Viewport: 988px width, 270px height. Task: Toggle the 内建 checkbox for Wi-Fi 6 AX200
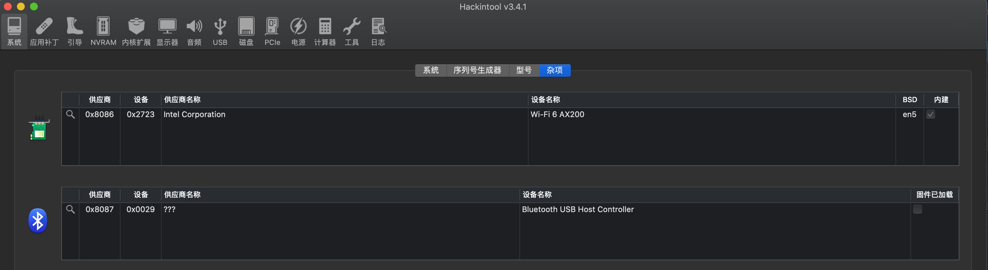[x=930, y=114]
